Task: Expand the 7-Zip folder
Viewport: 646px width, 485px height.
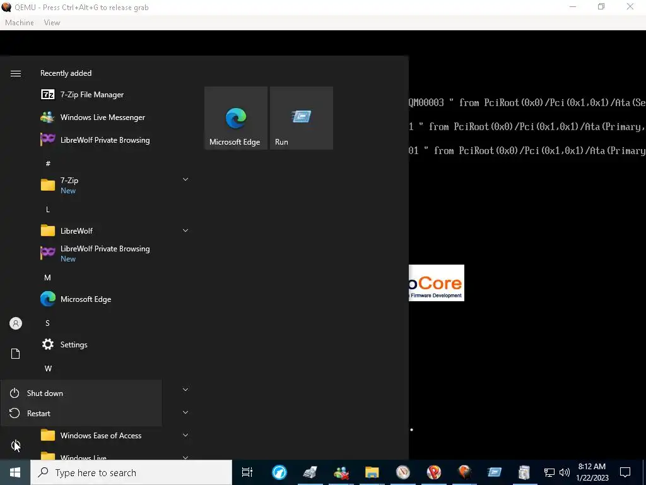Action: coord(185,179)
